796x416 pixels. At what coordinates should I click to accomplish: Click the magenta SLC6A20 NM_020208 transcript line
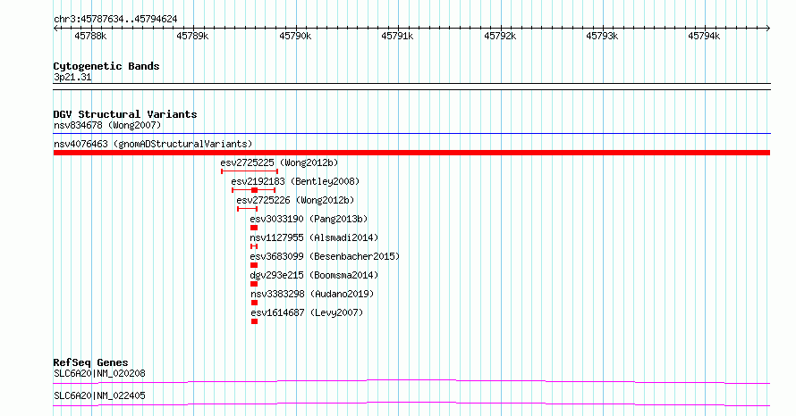[411, 381]
